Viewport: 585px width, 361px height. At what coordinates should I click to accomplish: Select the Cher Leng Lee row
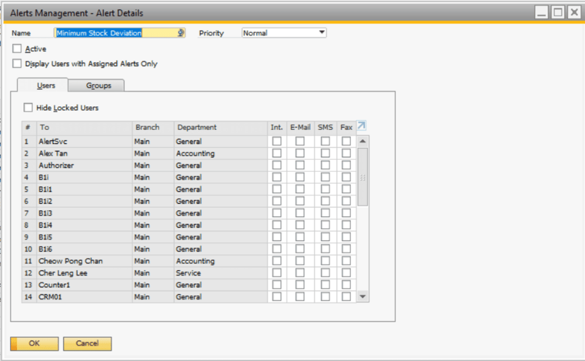pyautogui.click(x=189, y=273)
